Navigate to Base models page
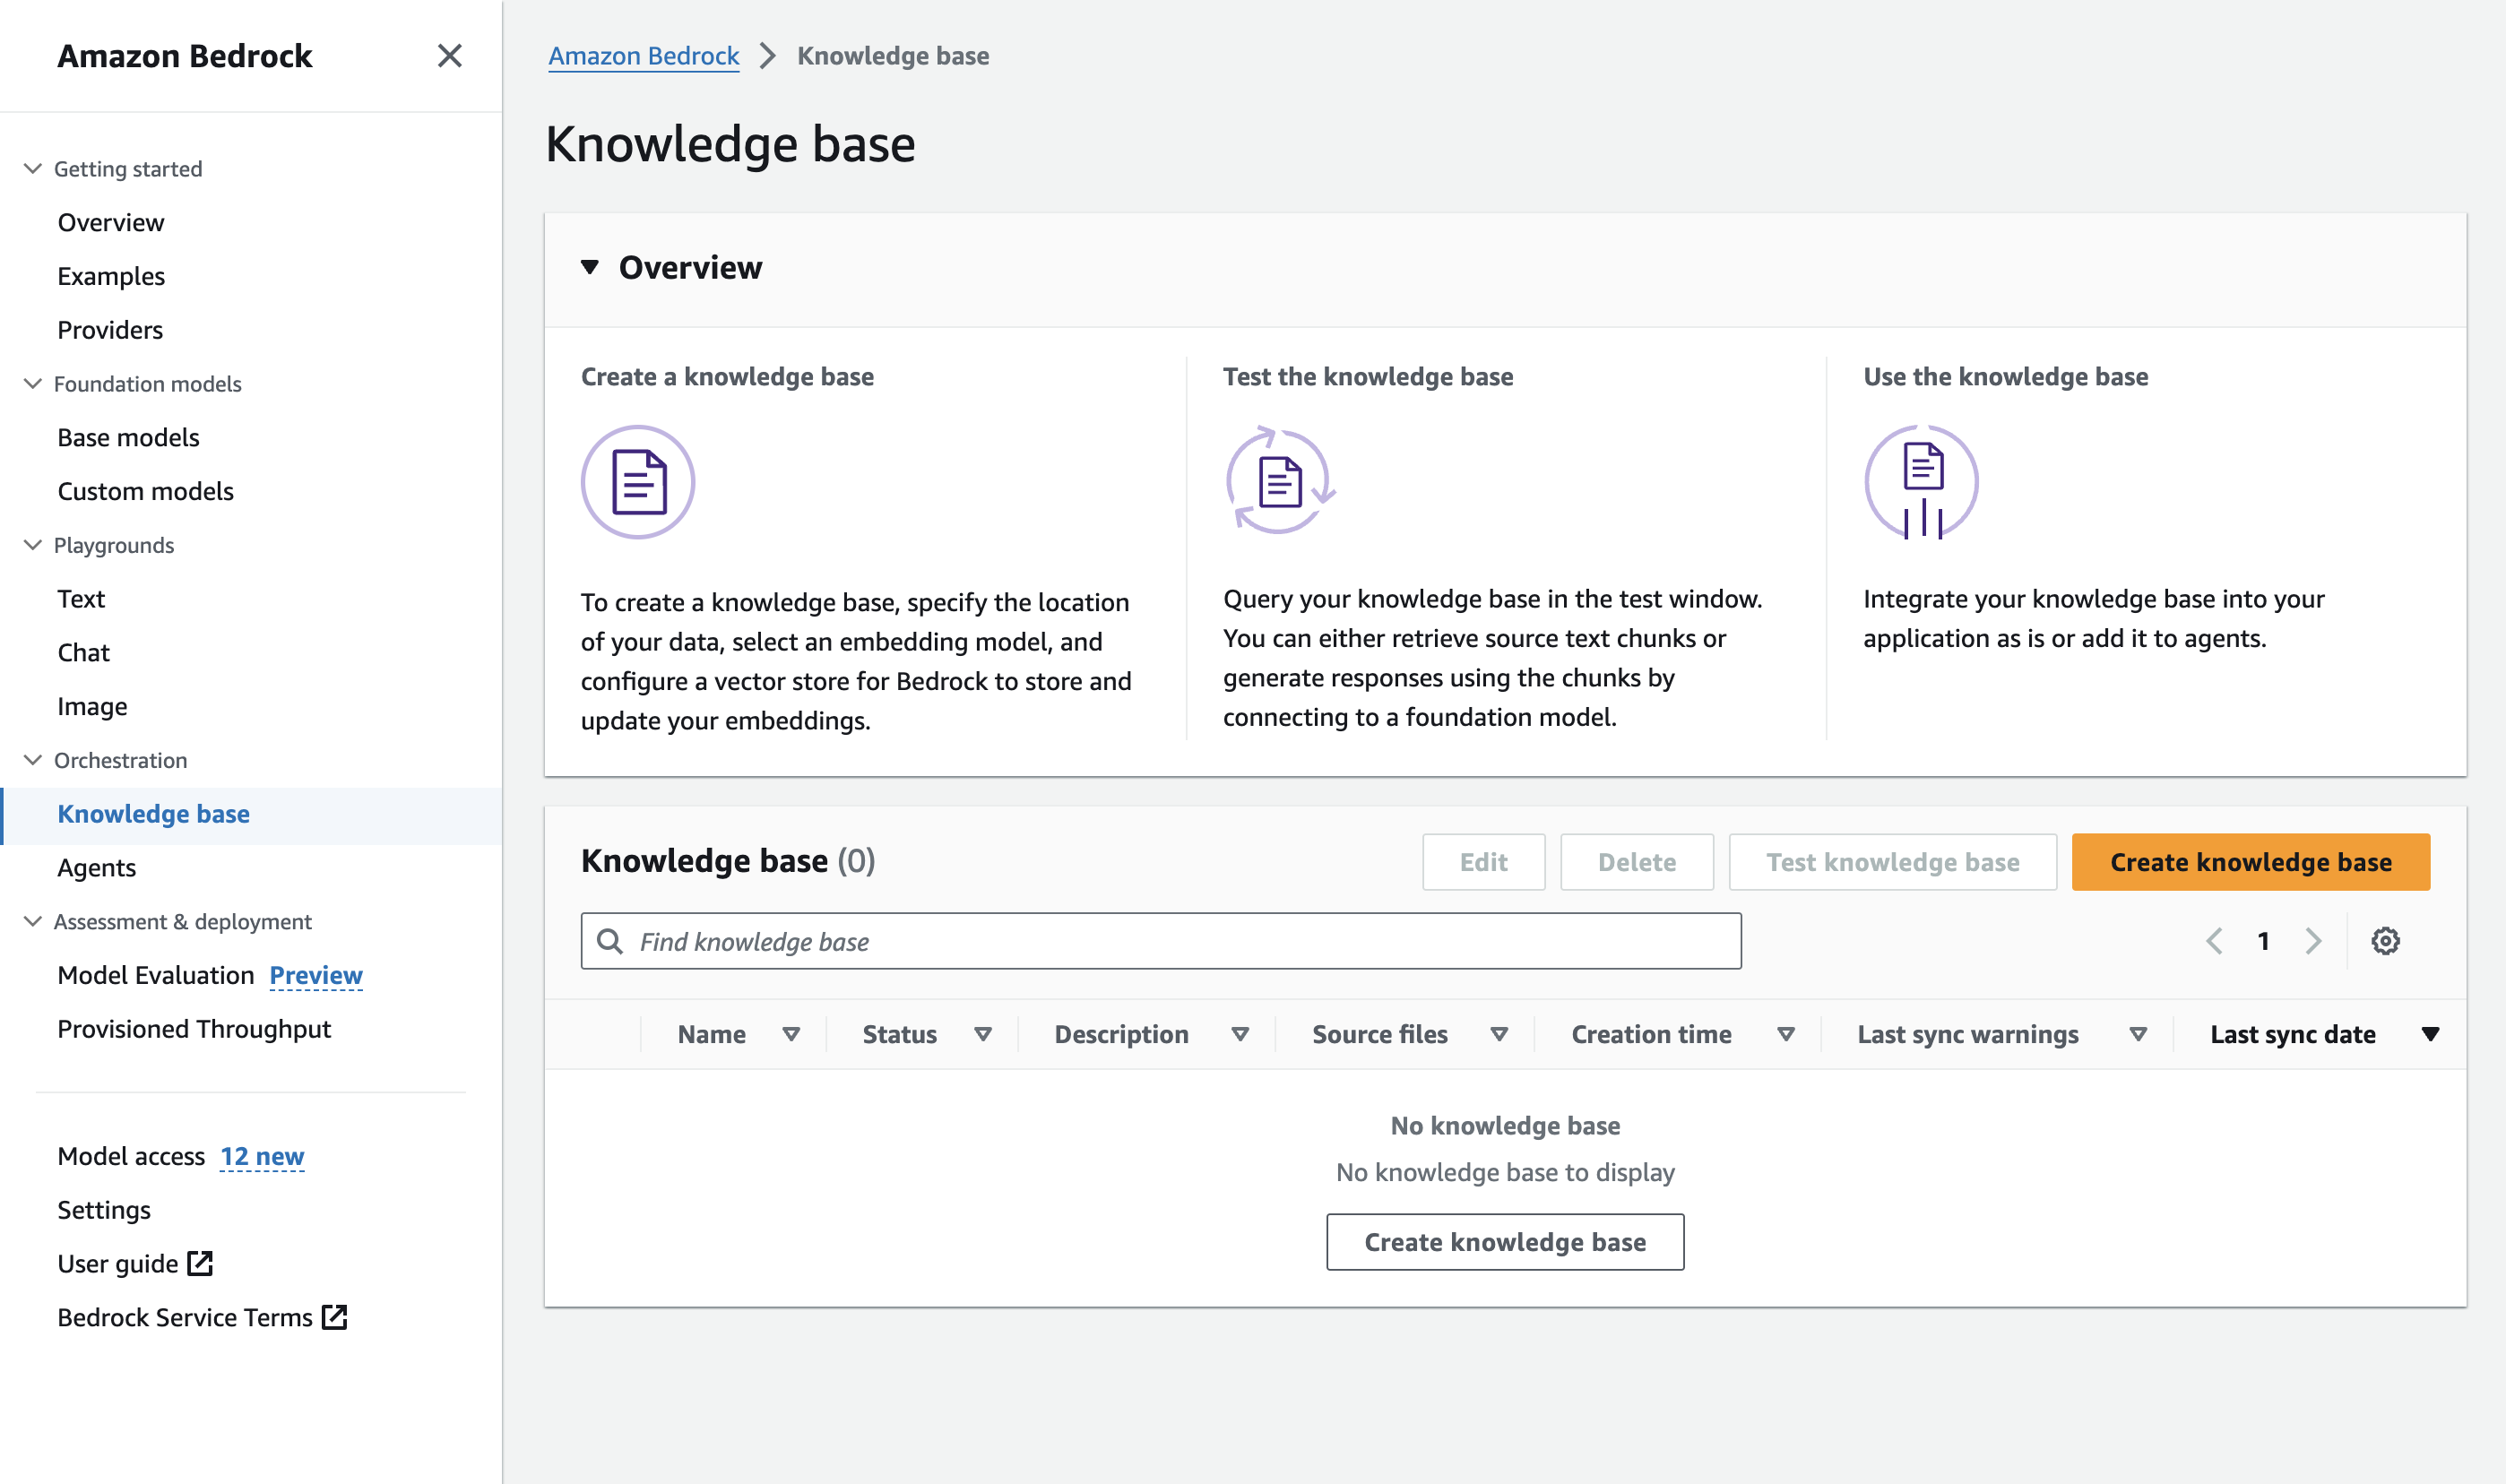Image resolution: width=2506 pixels, height=1484 pixels. (x=128, y=438)
